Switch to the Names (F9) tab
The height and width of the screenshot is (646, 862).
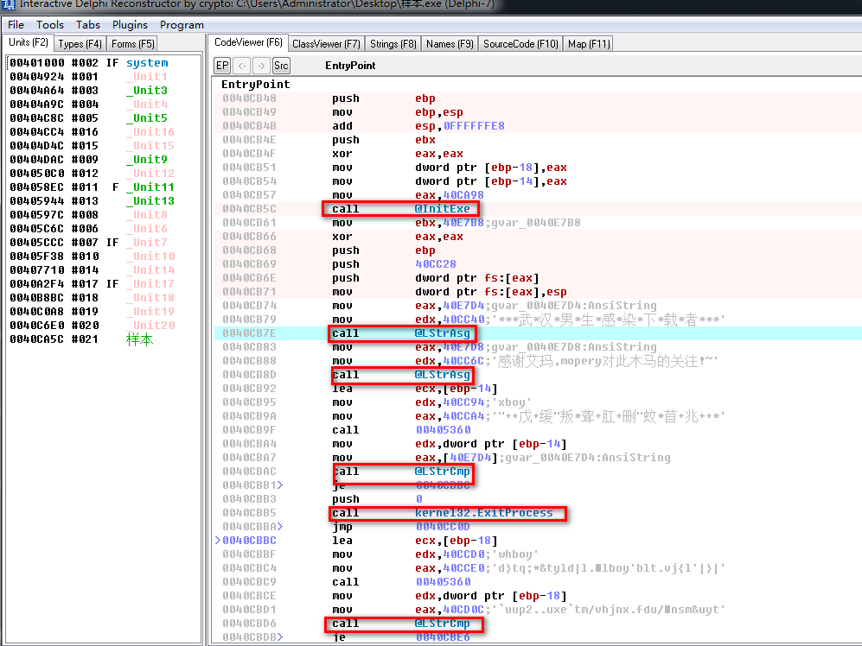click(x=450, y=44)
